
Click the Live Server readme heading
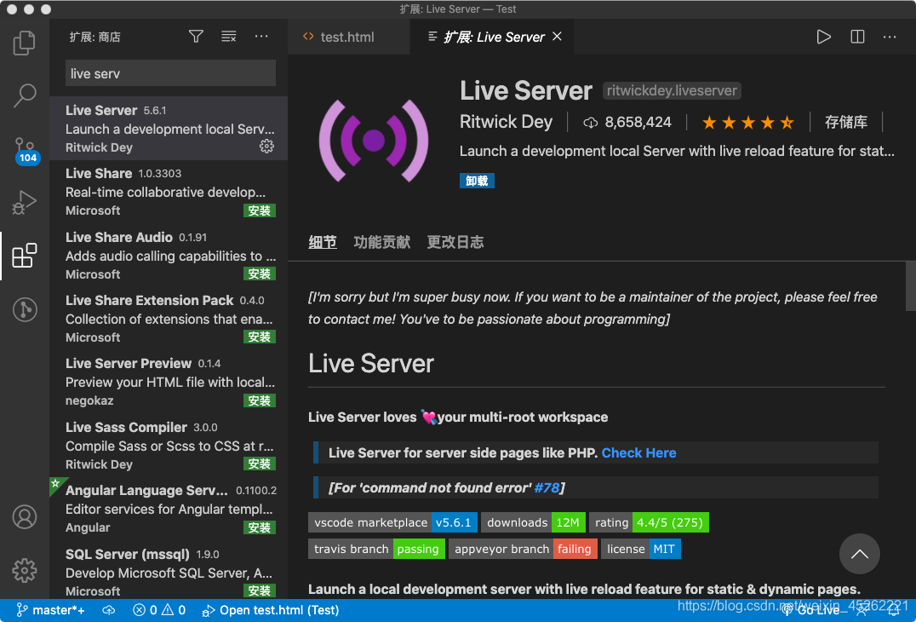371,364
